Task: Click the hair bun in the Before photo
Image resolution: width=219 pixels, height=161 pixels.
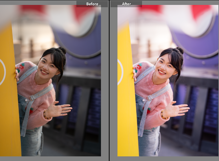Action: pyautogui.click(x=62, y=50)
